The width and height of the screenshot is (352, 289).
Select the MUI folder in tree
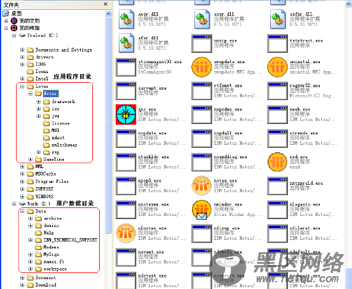click(x=51, y=130)
